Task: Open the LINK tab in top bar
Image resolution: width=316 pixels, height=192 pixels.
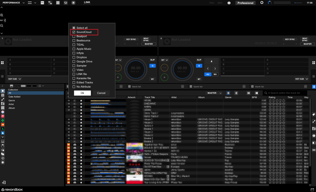Action: tap(87, 2)
